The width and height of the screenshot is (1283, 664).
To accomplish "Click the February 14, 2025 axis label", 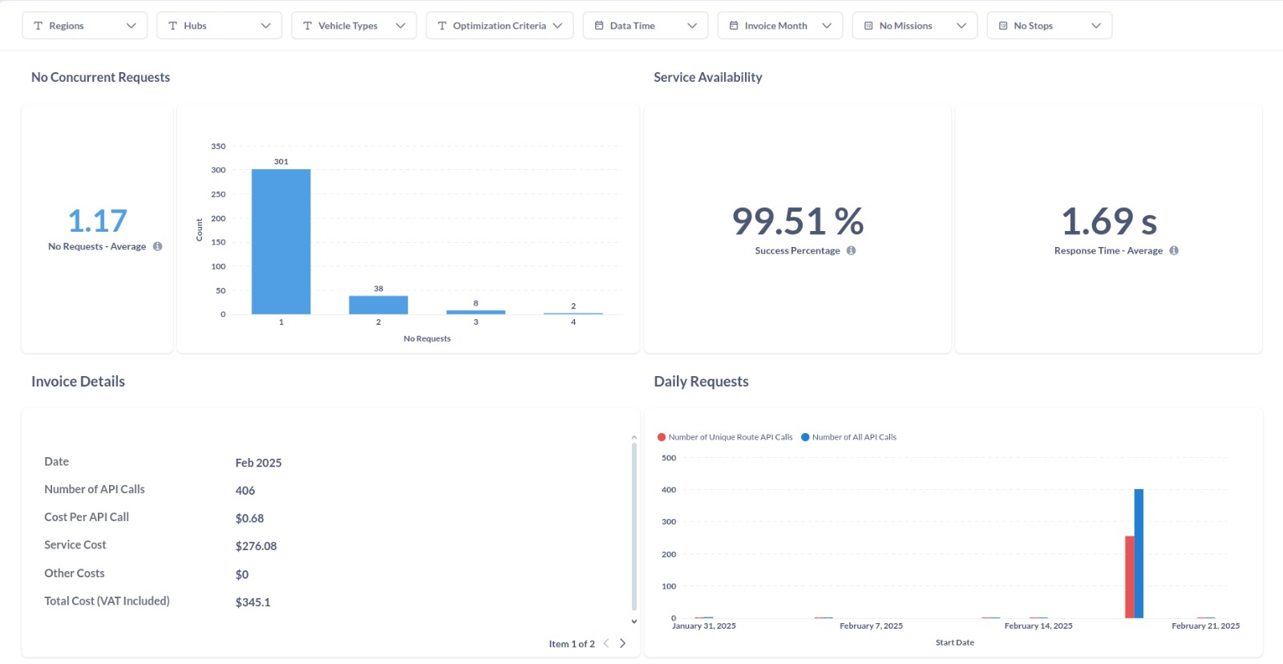I will 1038,626.
